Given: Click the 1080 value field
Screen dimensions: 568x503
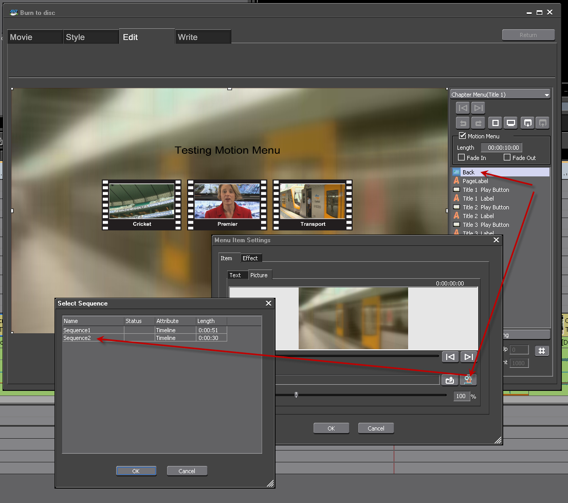Looking at the screenshot, I should (x=519, y=363).
